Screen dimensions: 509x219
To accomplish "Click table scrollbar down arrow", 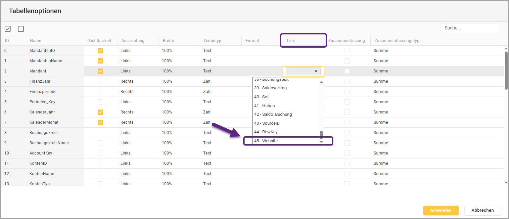I will tap(506, 183).
